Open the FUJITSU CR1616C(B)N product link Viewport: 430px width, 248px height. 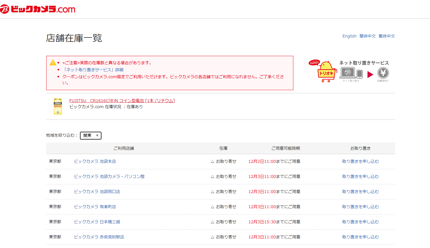coord(122,101)
